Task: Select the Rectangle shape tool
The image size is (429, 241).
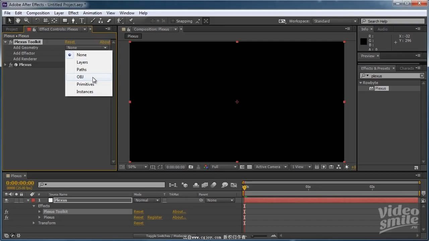Action: coord(65,21)
